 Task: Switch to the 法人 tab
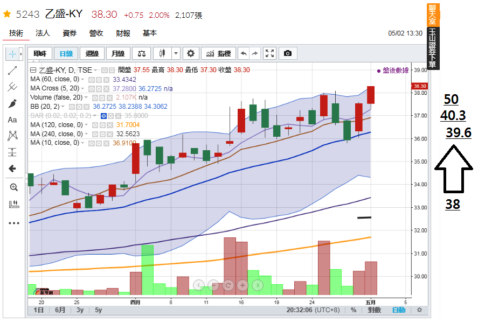(x=43, y=33)
